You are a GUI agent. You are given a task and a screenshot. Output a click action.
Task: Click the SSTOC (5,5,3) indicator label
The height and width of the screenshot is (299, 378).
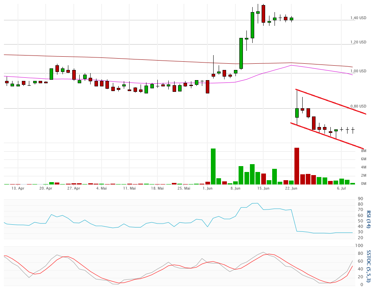pos(368,266)
